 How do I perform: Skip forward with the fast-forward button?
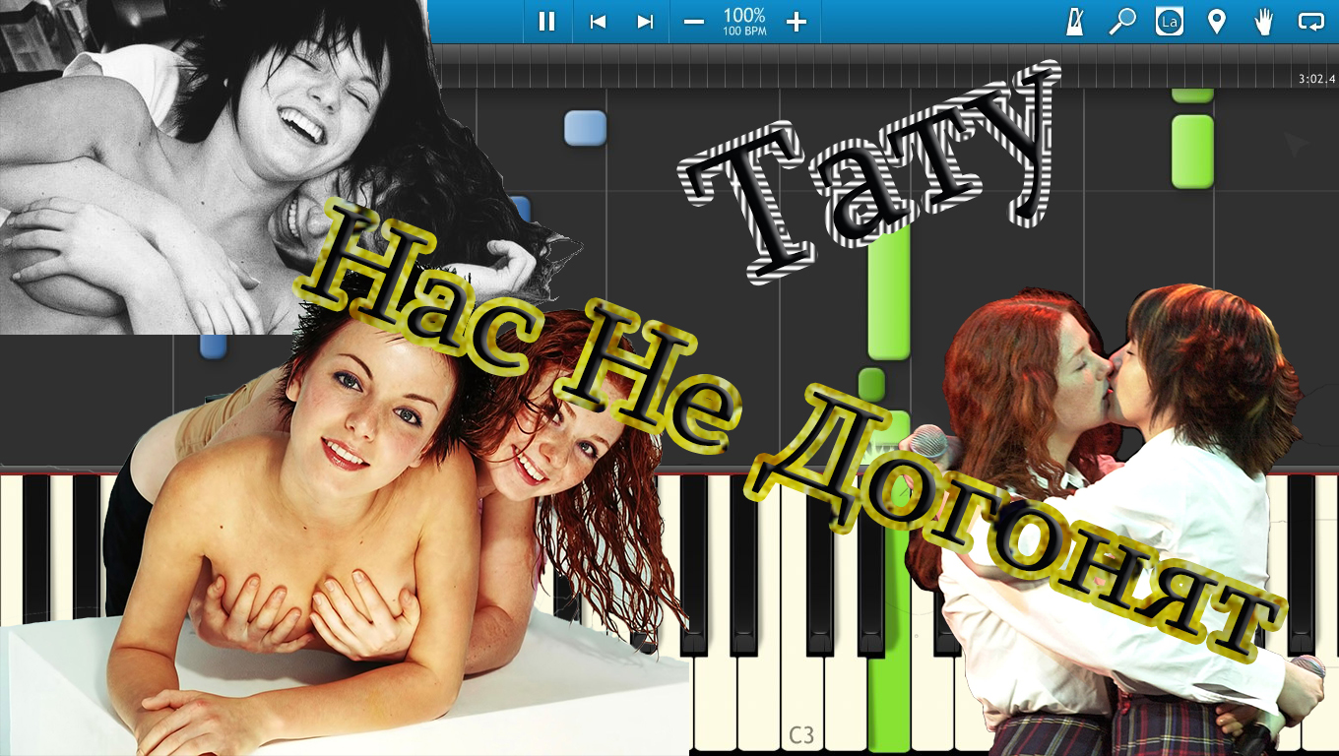(x=645, y=22)
